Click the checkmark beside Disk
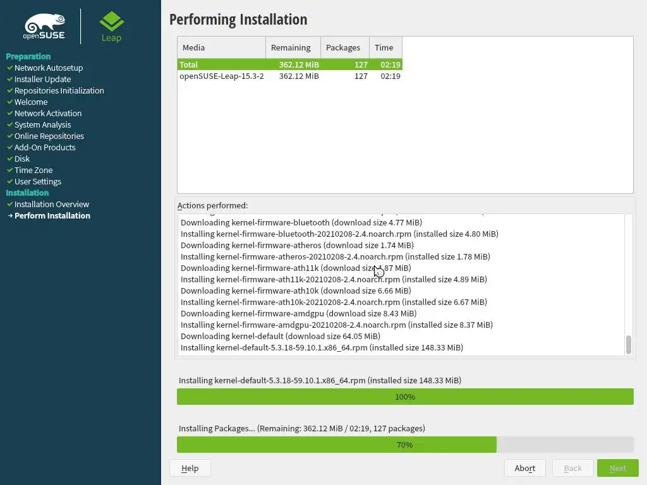Viewport: 647px width, 485px height. coord(10,159)
